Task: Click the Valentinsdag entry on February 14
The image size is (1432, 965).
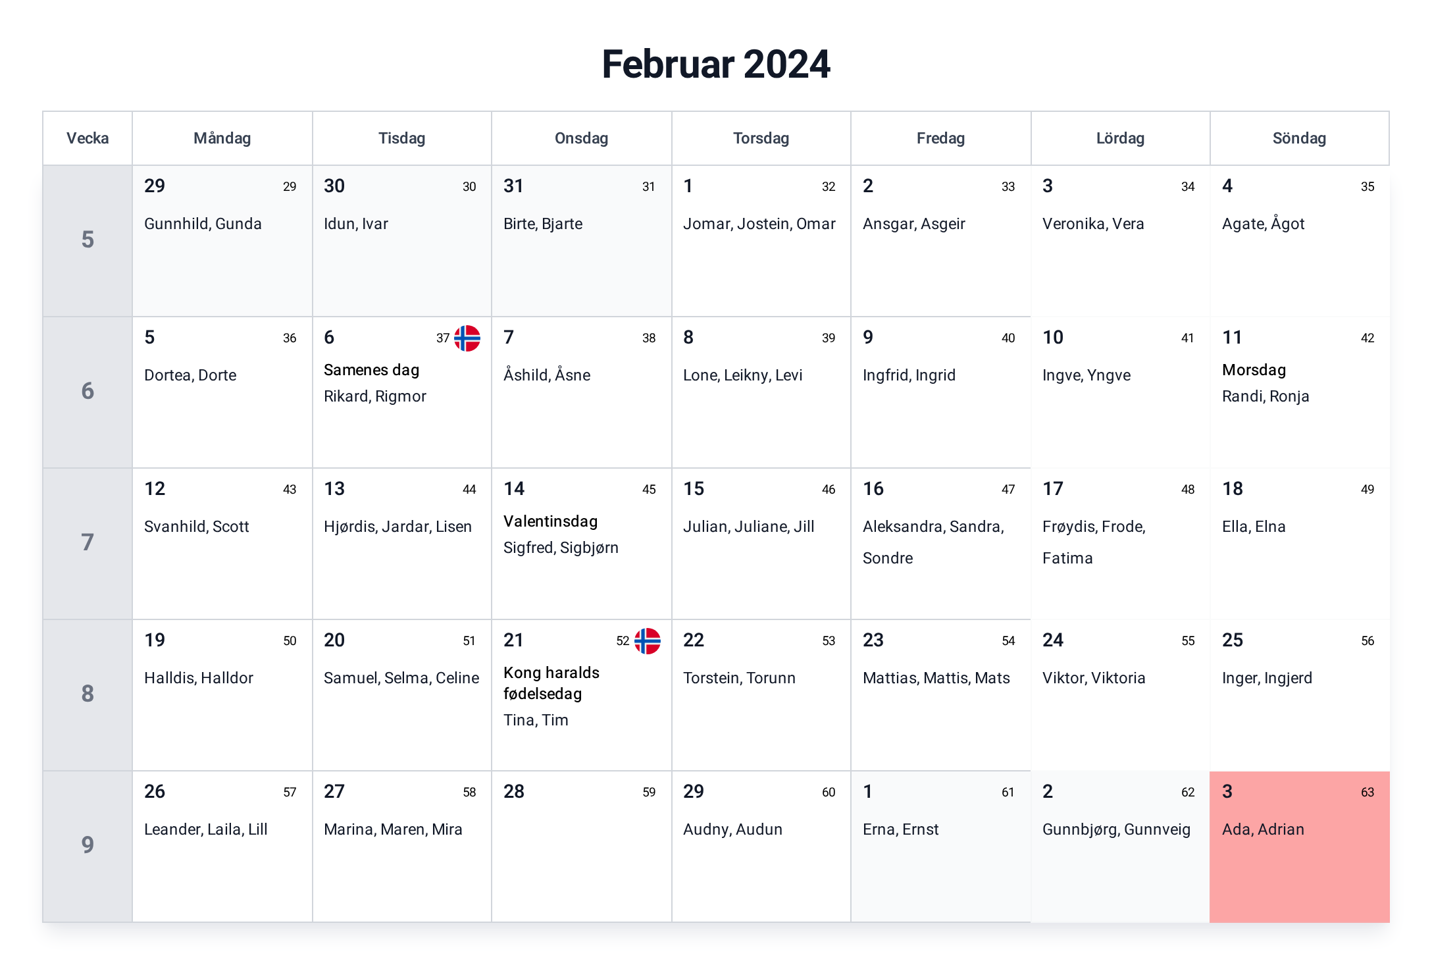Action: tap(550, 521)
